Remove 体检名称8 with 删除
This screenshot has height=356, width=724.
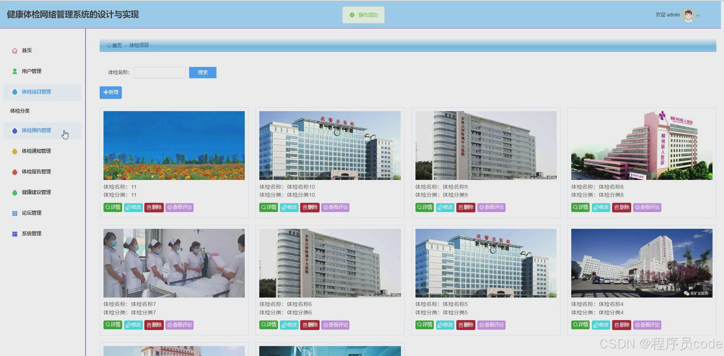click(622, 207)
